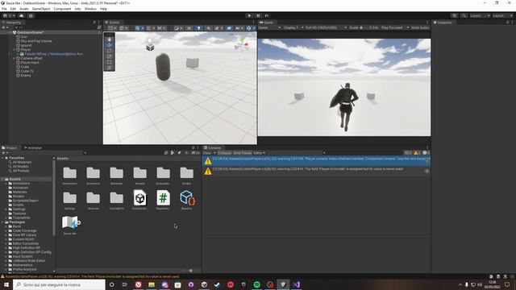Open the Assets menu
The height and width of the screenshot is (290, 516).
pos(24,9)
